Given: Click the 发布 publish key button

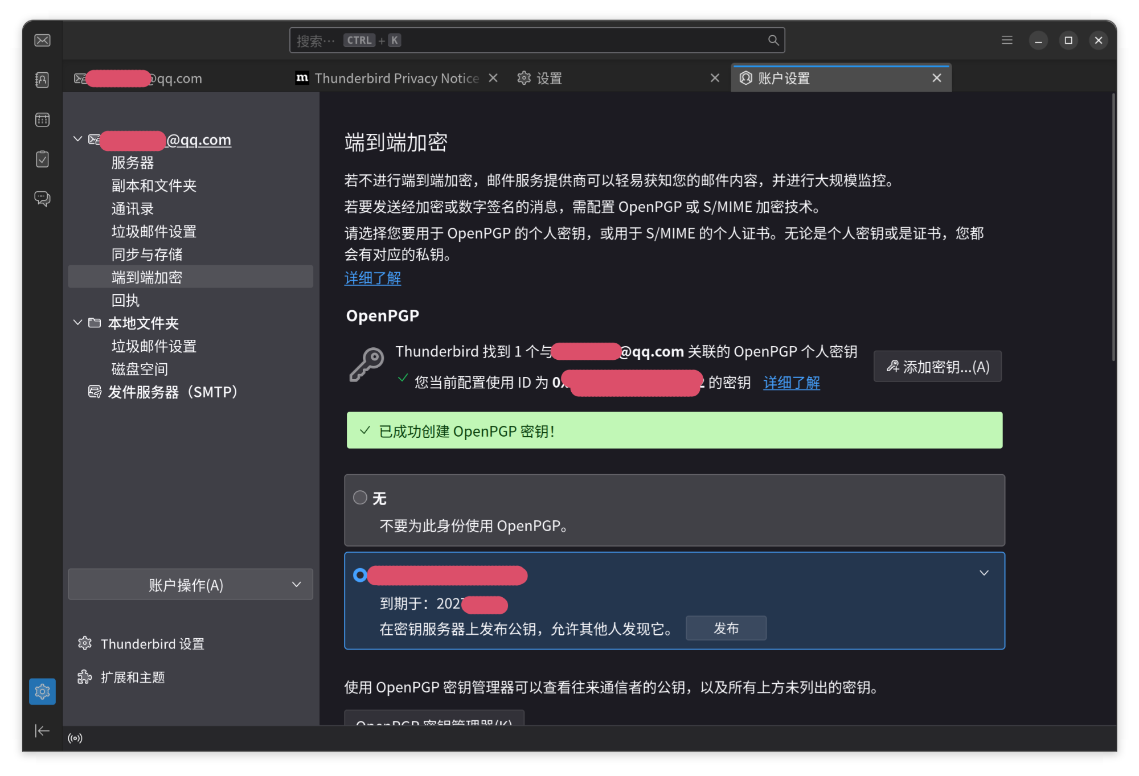Looking at the screenshot, I should pyautogui.click(x=726, y=628).
